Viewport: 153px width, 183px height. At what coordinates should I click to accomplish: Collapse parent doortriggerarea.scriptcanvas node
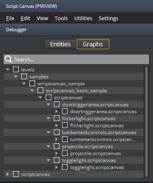tap(48, 104)
